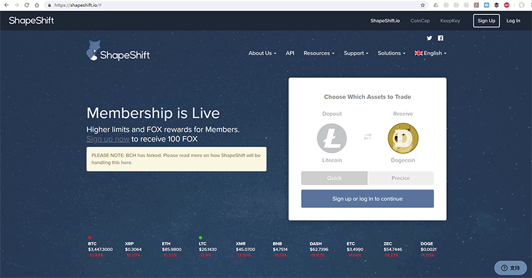
Task: Click the Receive label above Dogecoin
Action: 403,114
